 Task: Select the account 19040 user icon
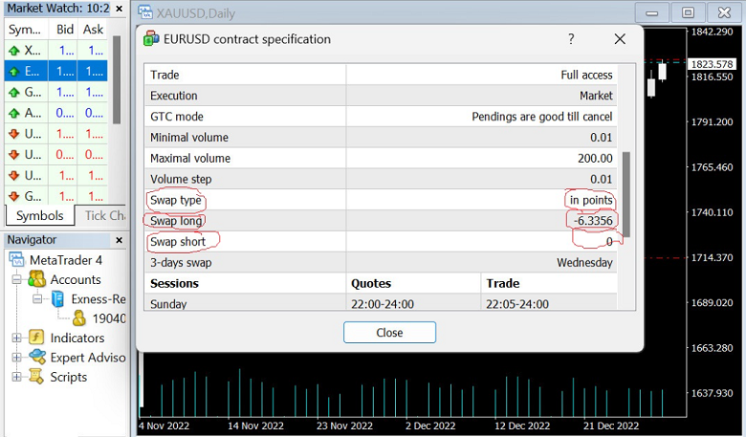click(80, 318)
